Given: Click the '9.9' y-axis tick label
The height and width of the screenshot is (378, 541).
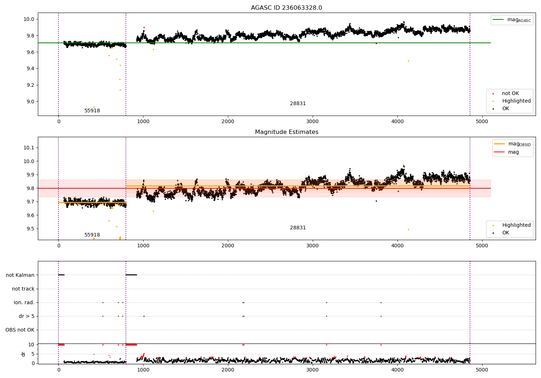Looking at the screenshot, I should [x=31, y=175].
